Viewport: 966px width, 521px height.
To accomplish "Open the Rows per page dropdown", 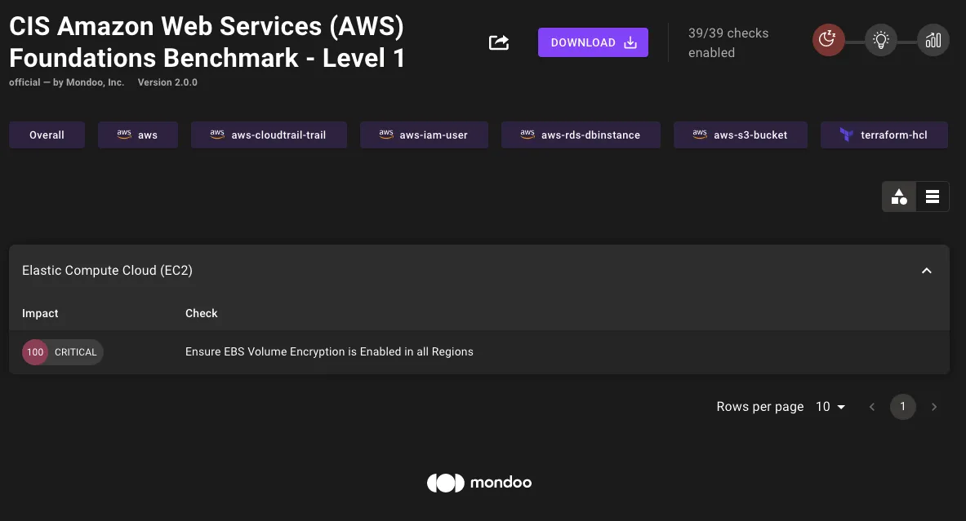I will click(x=830, y=407).
